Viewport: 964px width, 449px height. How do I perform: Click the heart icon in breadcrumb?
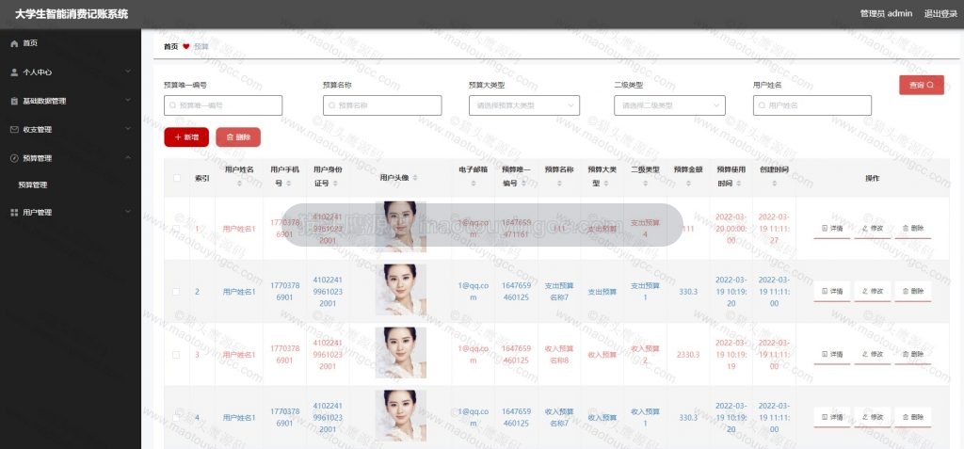(x=186, y=46)
